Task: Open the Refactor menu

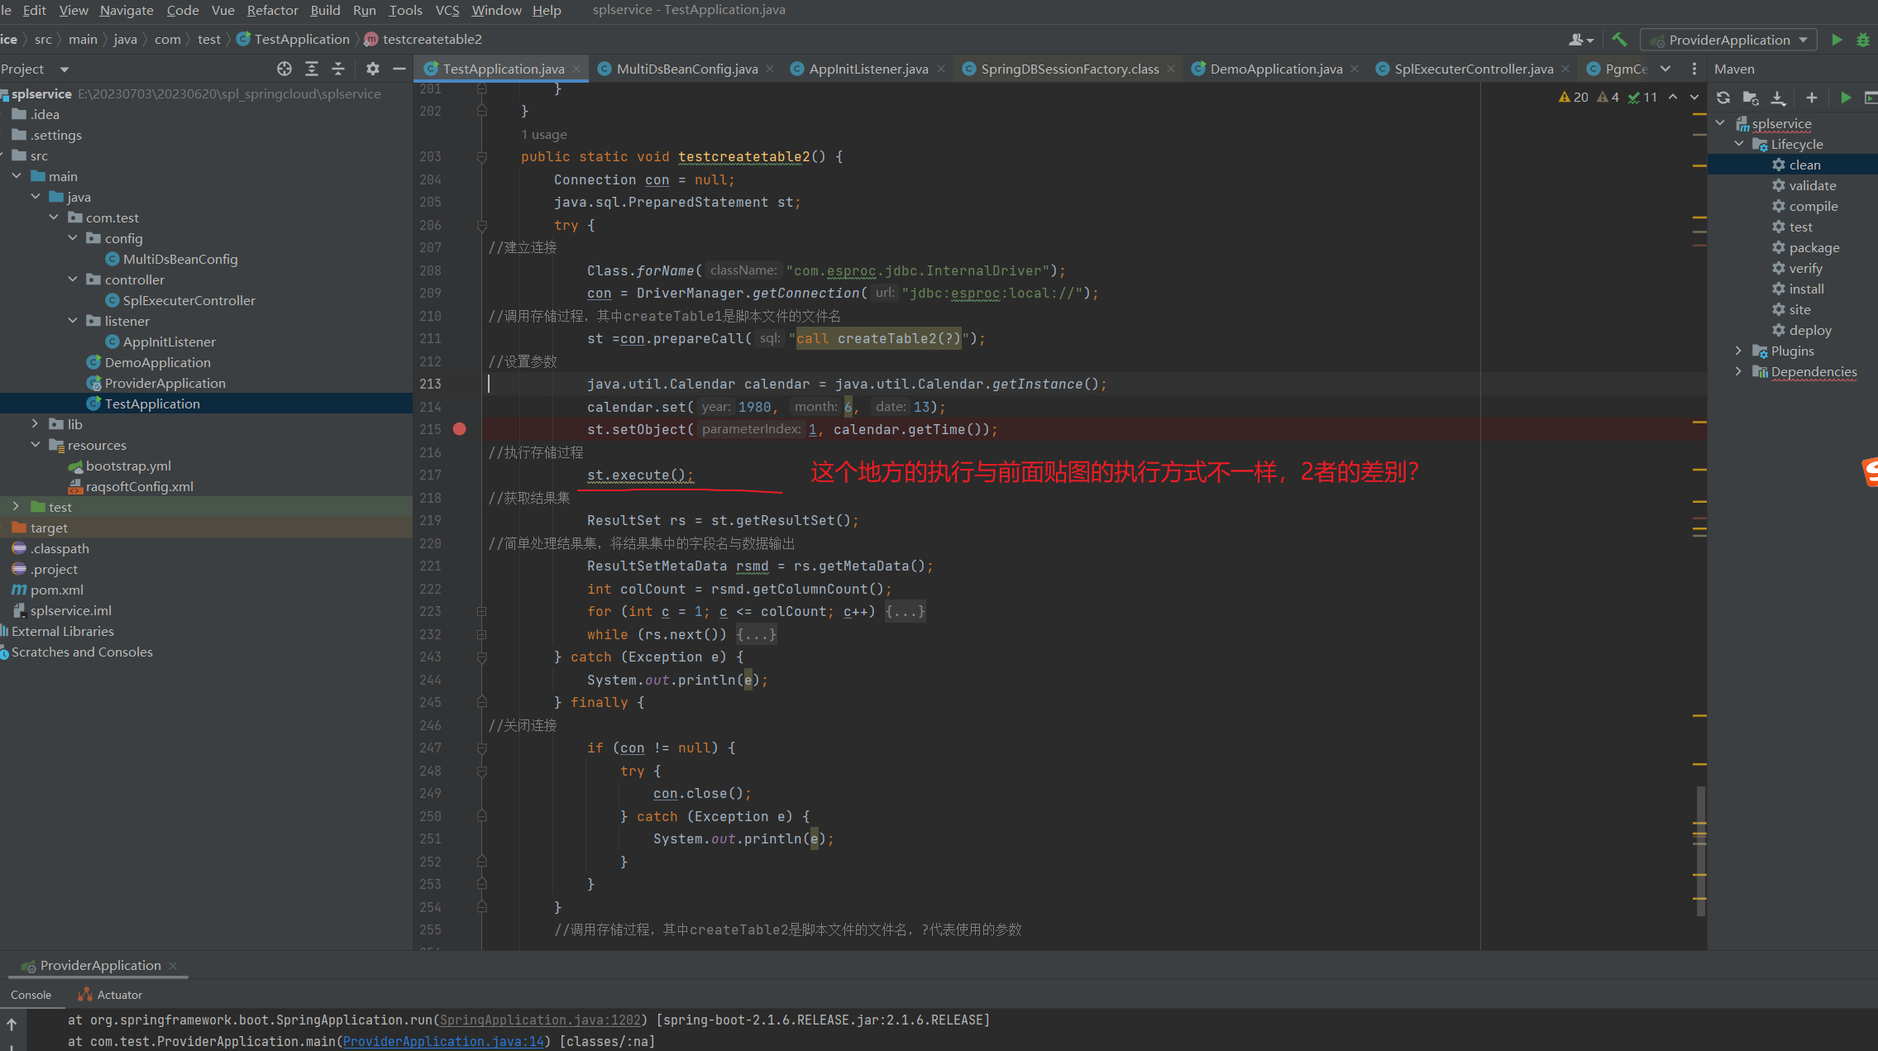Action: [x=272, y=10]
